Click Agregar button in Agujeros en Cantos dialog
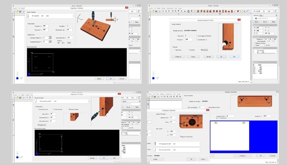The height and width of the screenshot is (165, 287). click(x=93, y=158)
